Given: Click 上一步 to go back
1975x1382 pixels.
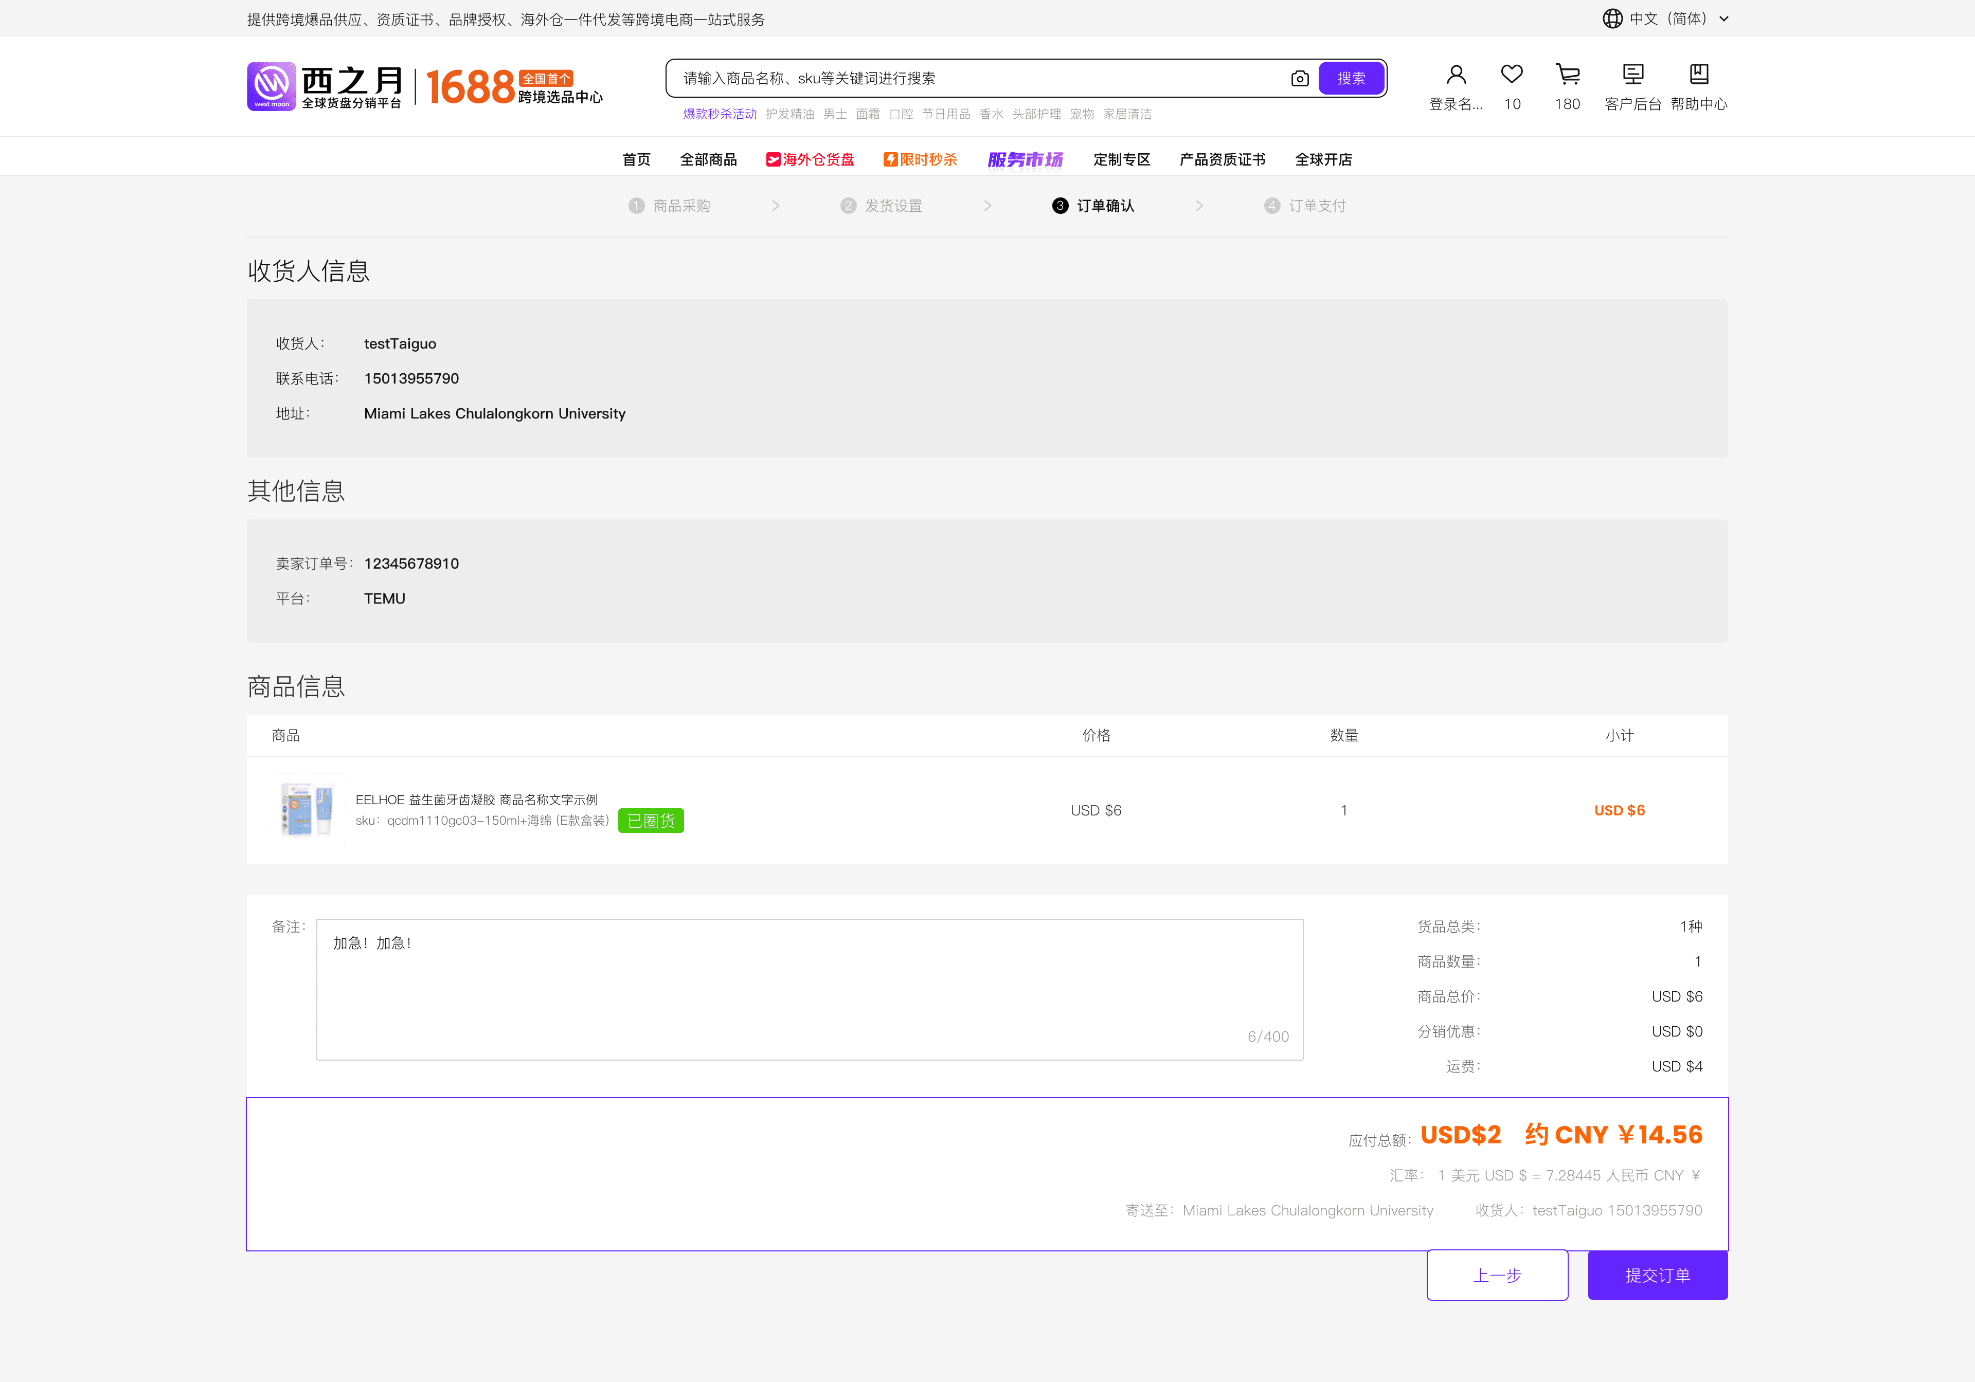Looking at the screenshot, I should coord(1497,1275).
